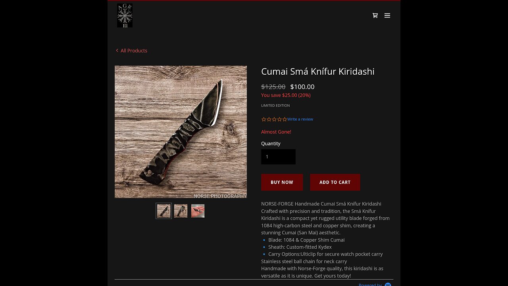This screenshot has height=286, width=508.
Task: Click the Norse-Forge logo
Action: (125, 15)
